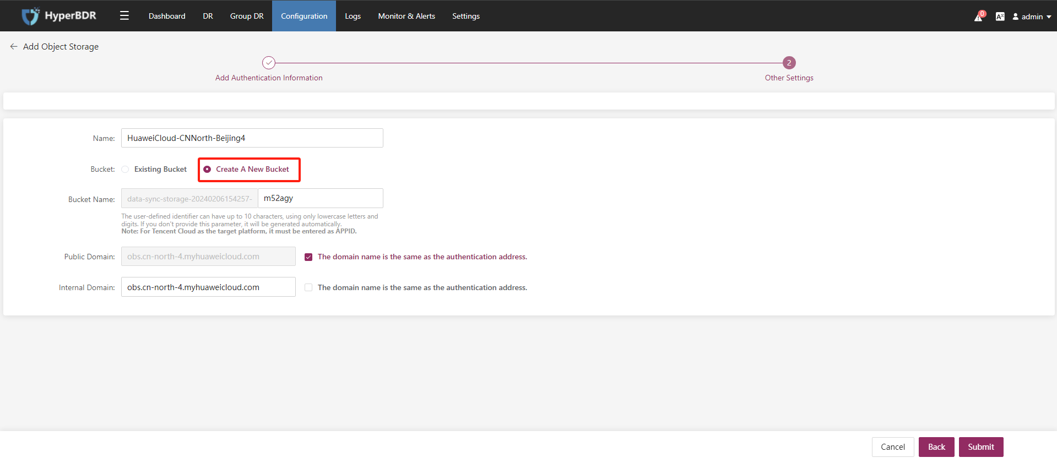1057x463 pixels.
Task: Click the language switch icon
Action: (x=1000, y=17)
